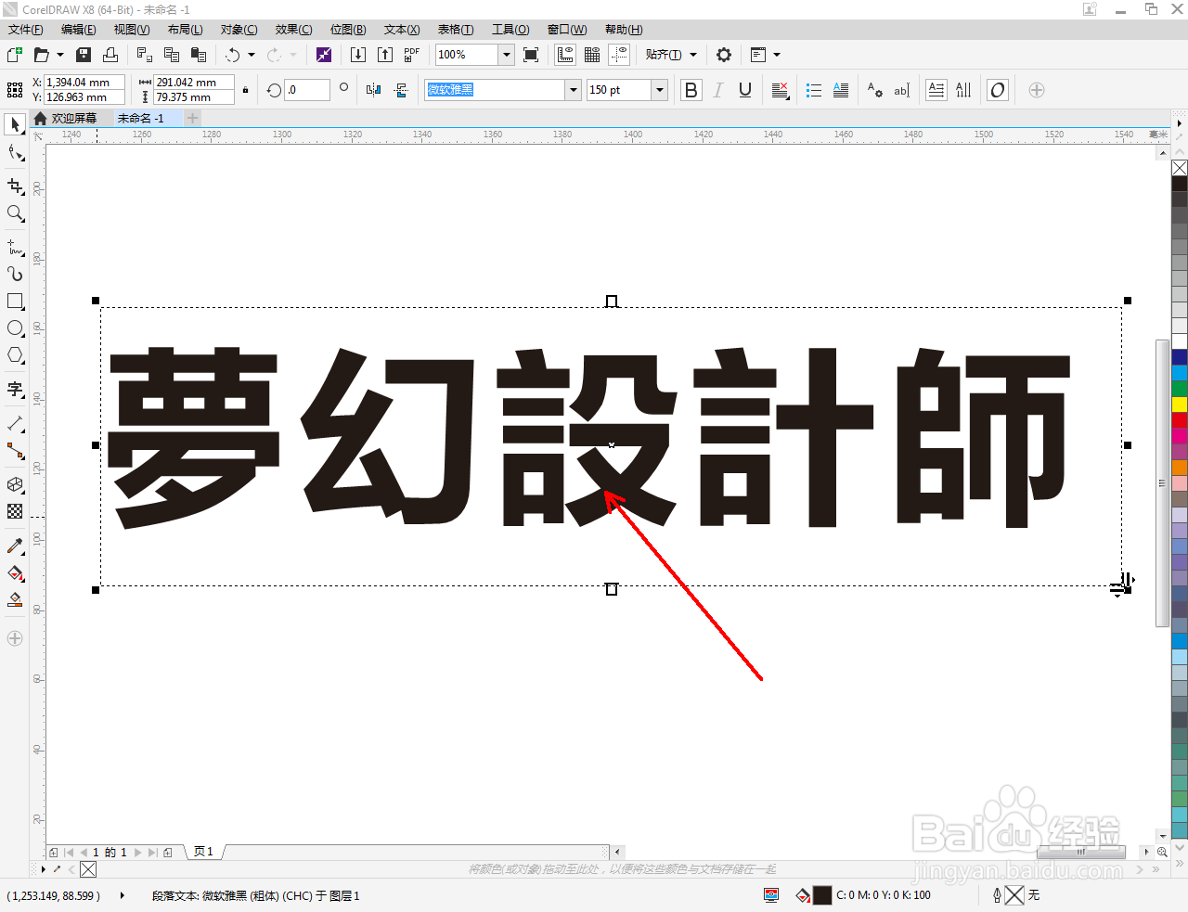
Task: Click the new document plus tab
Action: (x=192, y=118)
